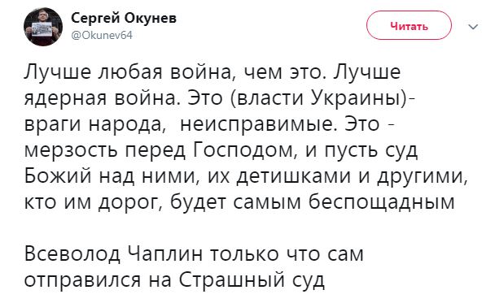The height and width of the screenshot is (303, 495).
Task: Click the phrase 'Страшный суд' at the end
Action: (x=252, y=280)
